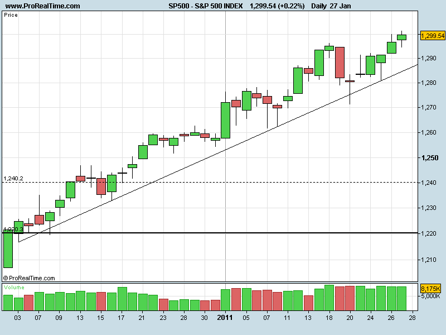Click the 1,260 price axis label

(429, 132)
